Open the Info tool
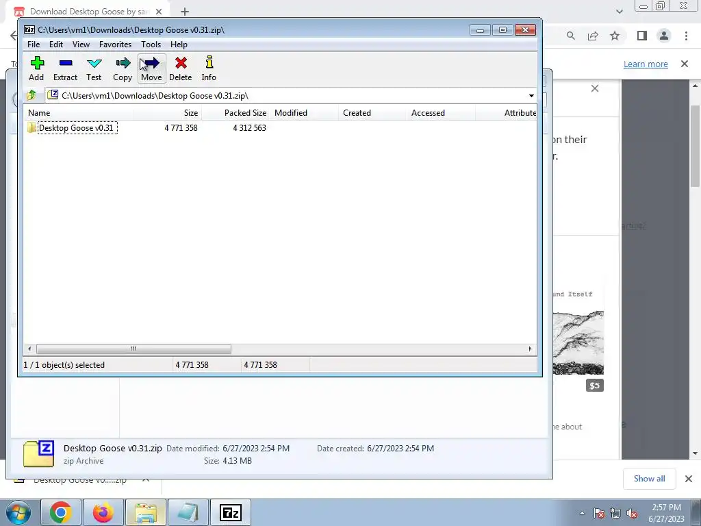Screen dimensions: 701x526 click(209, 68)
